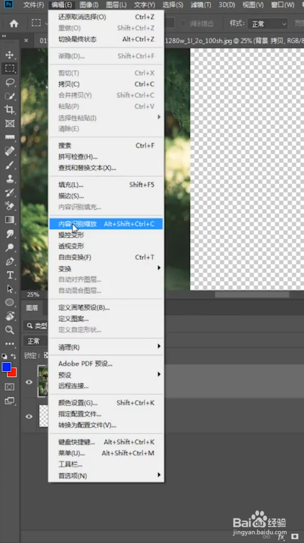Select the History Brush tool
Image resolution: width=304 pixels, height=543 pixels.
10,193
